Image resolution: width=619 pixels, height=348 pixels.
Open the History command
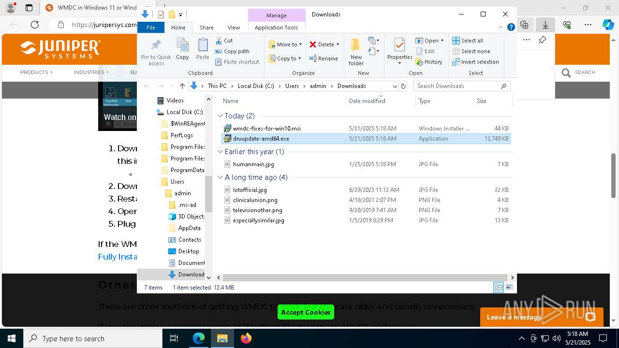click(429, 62)
